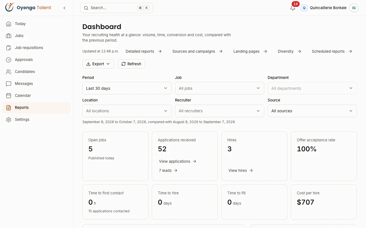Collapse the sidebar with the chevron
Screen dimensions: 366x228
pos(64,8)
